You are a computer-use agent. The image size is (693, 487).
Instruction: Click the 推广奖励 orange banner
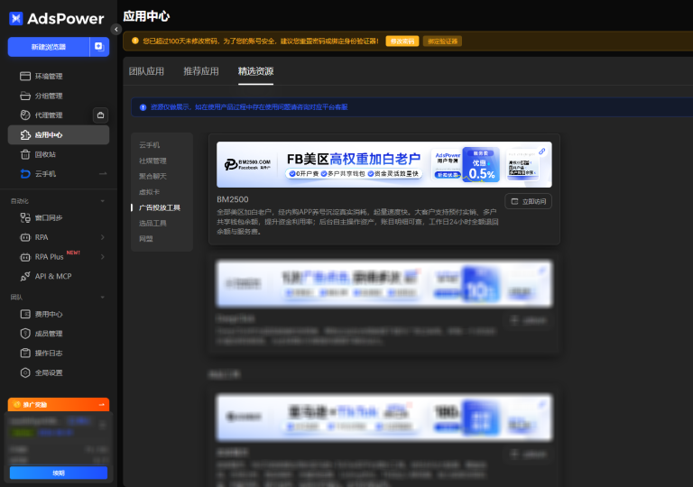(59, 404)
